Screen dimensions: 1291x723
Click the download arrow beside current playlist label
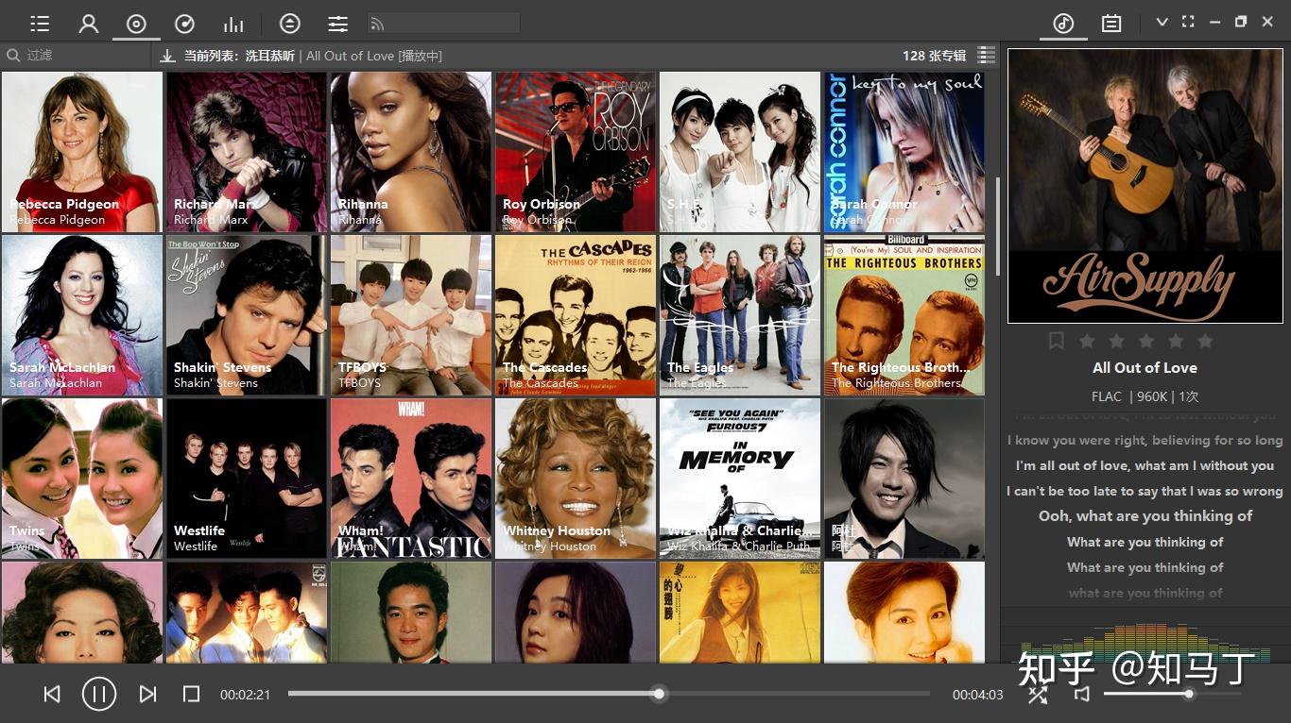[168, 56]
